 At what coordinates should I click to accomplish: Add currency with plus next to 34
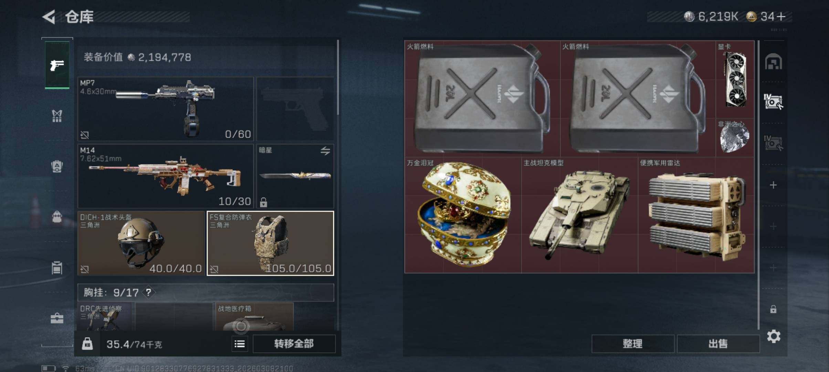tap(781, 17)
